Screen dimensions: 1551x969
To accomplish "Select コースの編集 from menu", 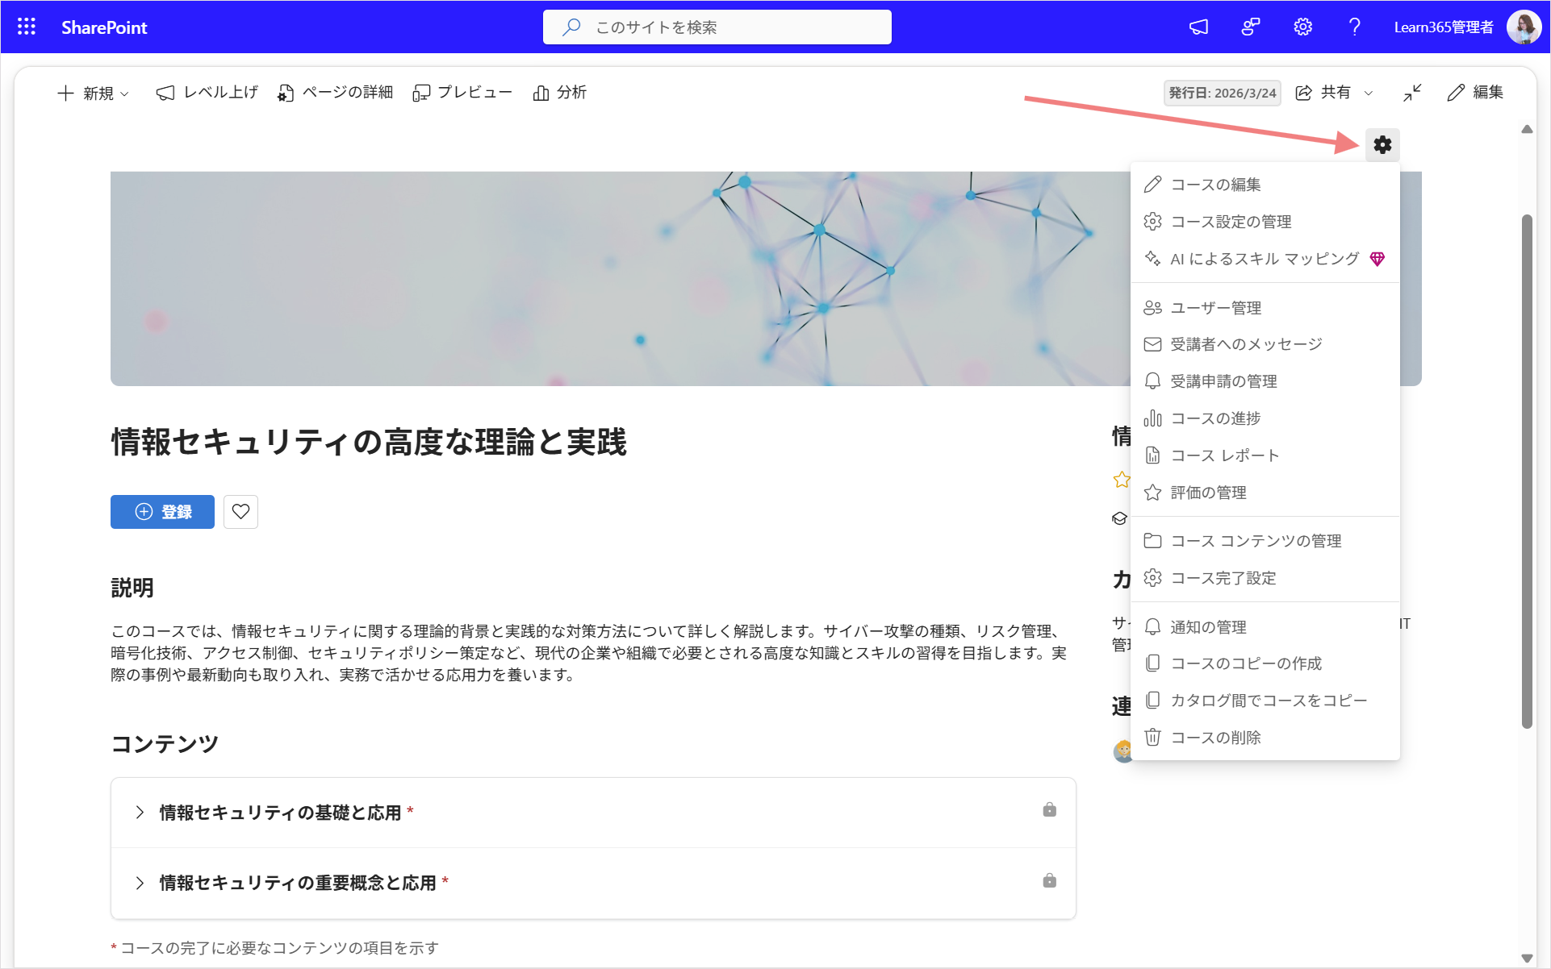I will [1265, 185].
